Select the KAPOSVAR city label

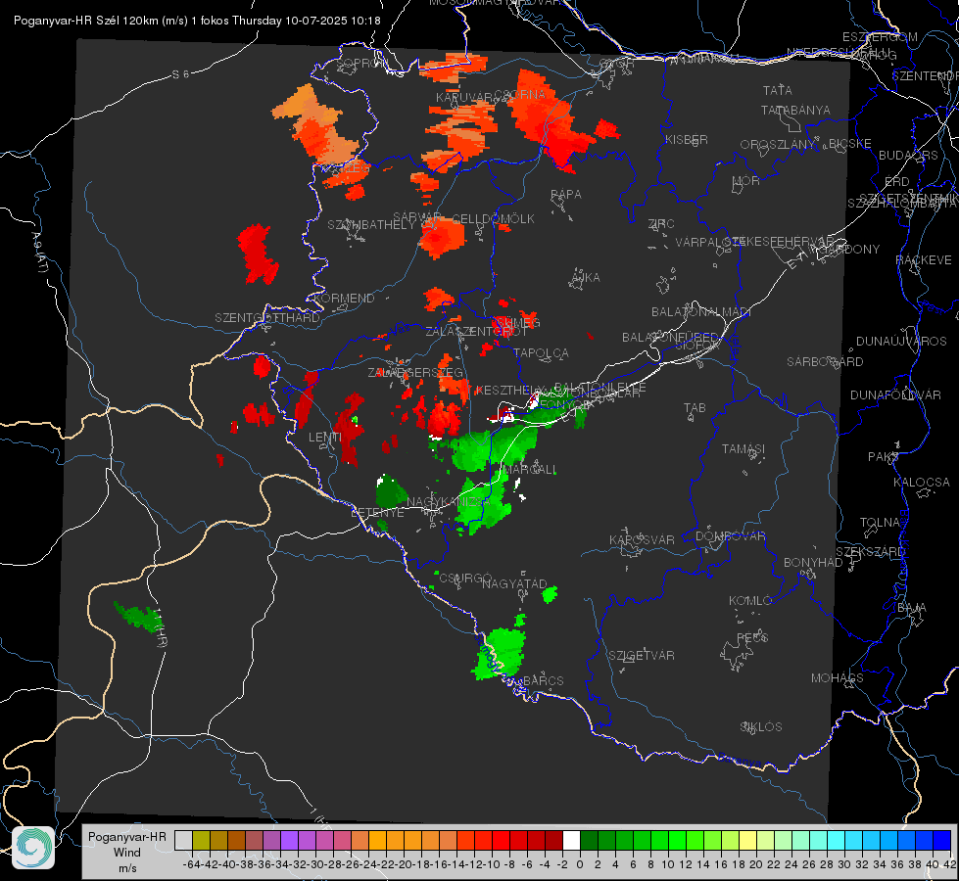(x=642, y=539)
